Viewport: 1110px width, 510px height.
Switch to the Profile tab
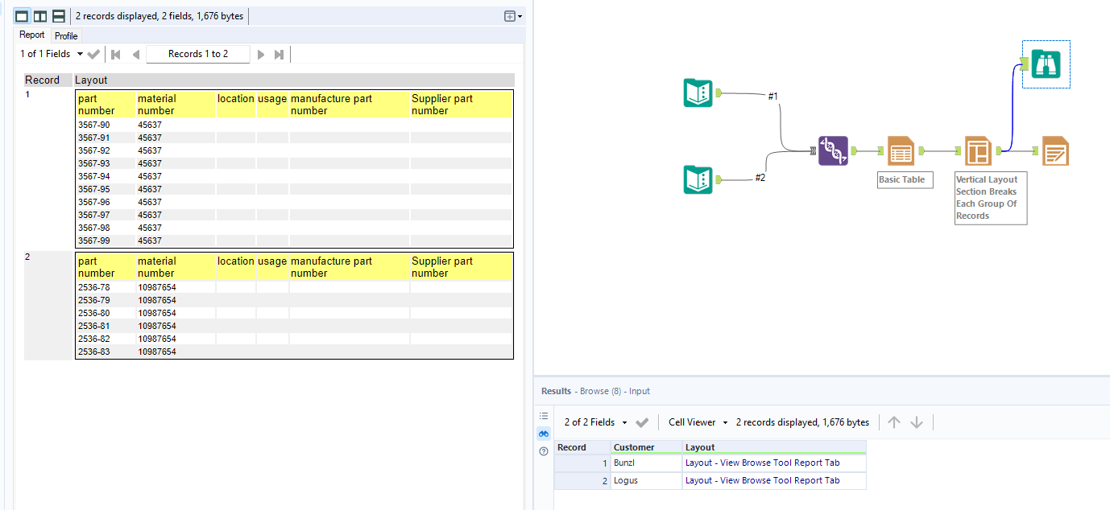coord(65,35)
